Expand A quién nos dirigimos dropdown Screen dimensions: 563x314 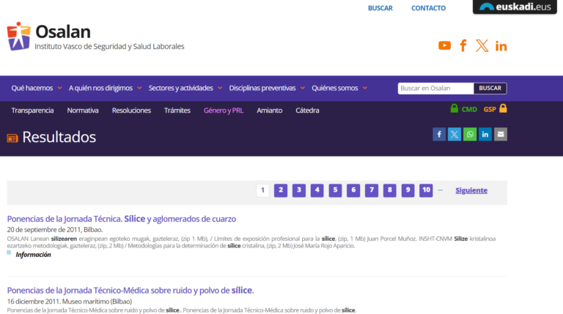coord(106,88)
